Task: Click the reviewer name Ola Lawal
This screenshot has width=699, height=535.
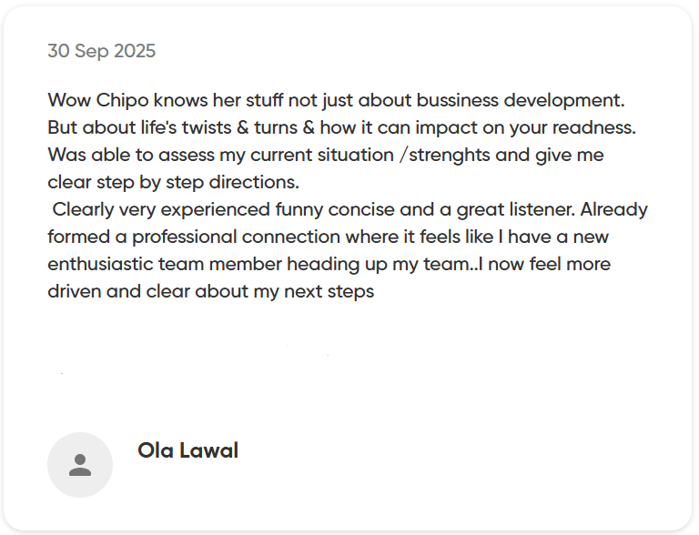Action: (187, 450)
